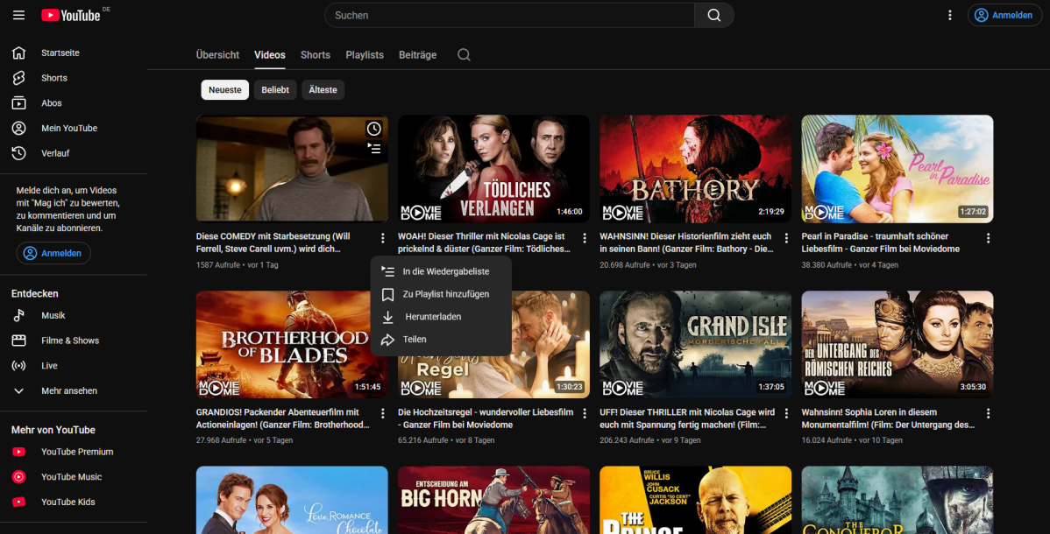1050x534 pixels.
Task: Open options for the Grand Isle video
Action: 786,413
